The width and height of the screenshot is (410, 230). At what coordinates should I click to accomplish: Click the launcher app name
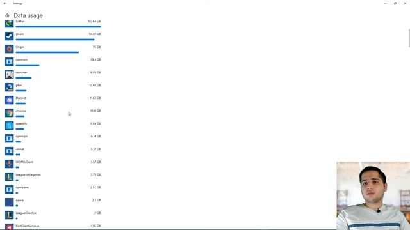coord(21,72)
